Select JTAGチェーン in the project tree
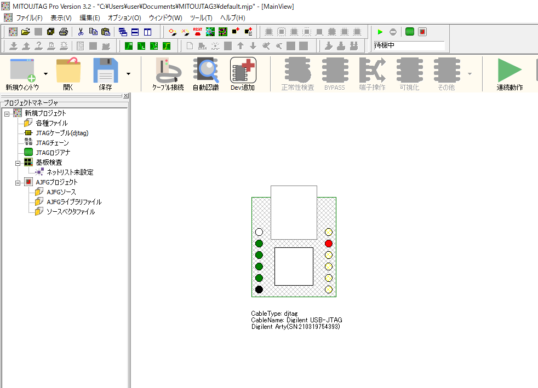 [52, 143]
